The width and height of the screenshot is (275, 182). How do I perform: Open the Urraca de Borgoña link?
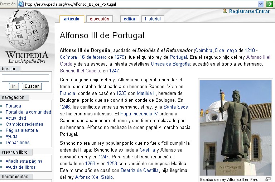click(x=170, y=64)
